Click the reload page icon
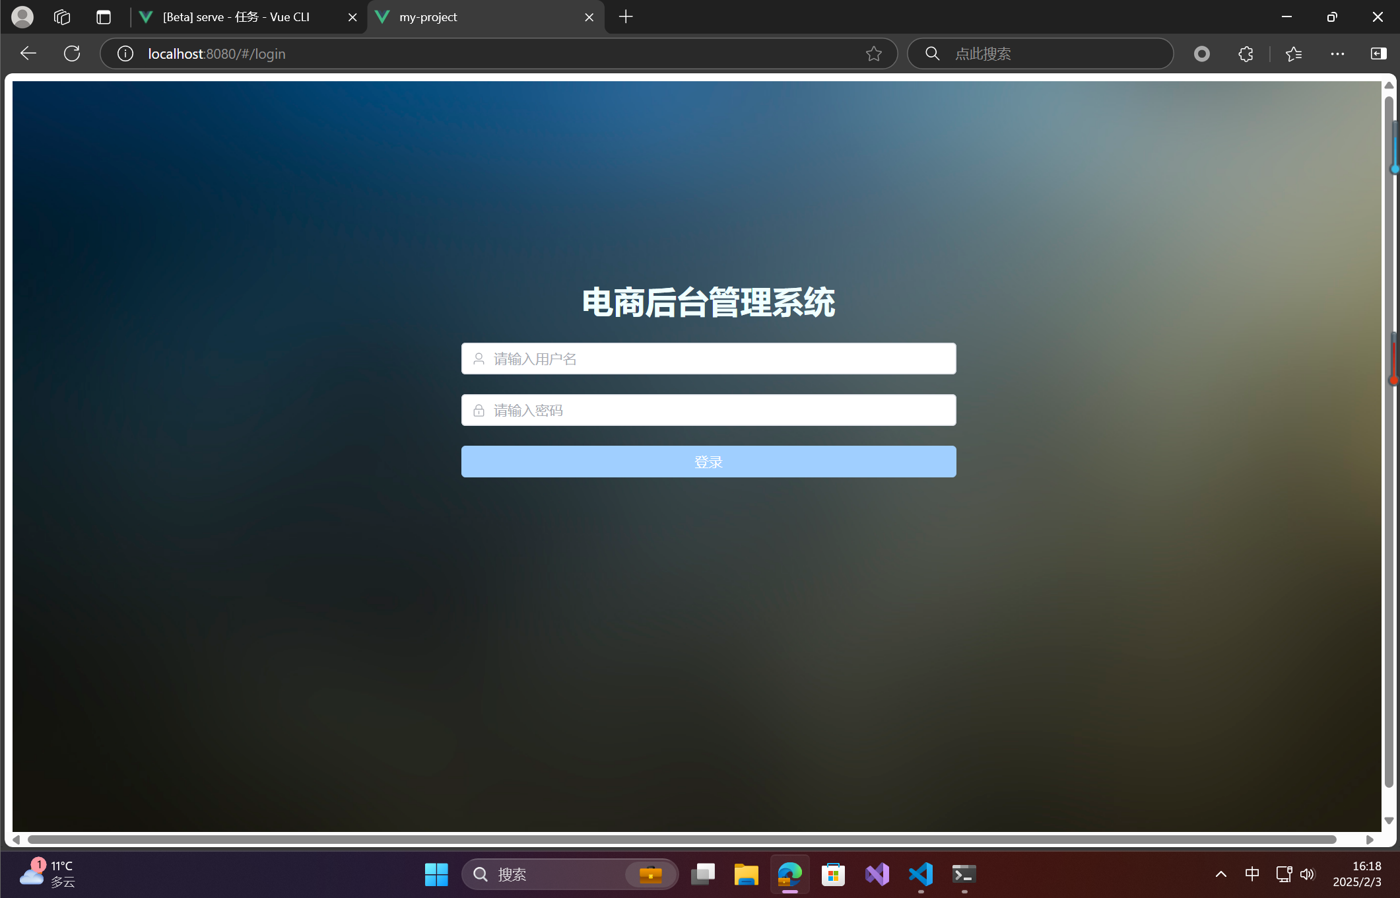Screen dimensions: 1400x898 [71, 53]
